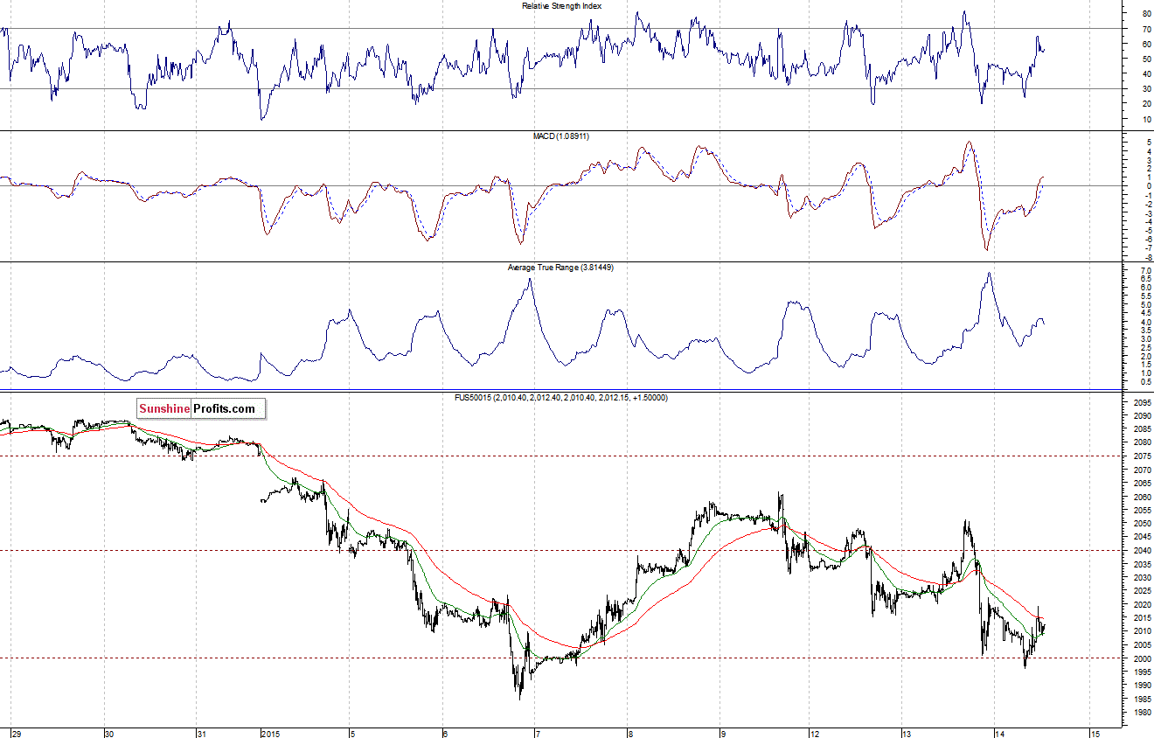
Task: Click the date label 12 on bottom axis
Action: tap(814, 733)
